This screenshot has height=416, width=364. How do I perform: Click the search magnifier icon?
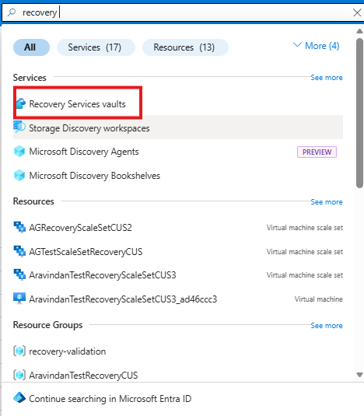point(12,12)
